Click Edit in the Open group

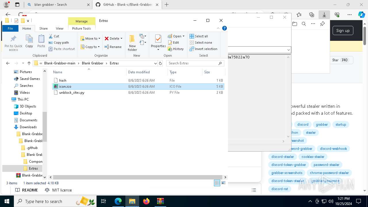[173, 43]
